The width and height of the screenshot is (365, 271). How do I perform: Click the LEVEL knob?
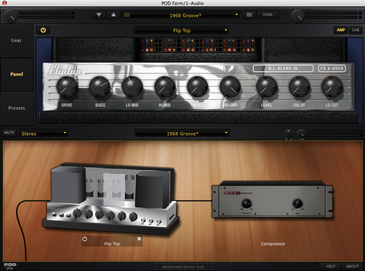pos(267,87)
